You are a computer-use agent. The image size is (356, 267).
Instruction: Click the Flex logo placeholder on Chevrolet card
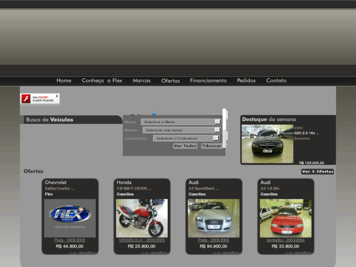(x=70, y=218)
